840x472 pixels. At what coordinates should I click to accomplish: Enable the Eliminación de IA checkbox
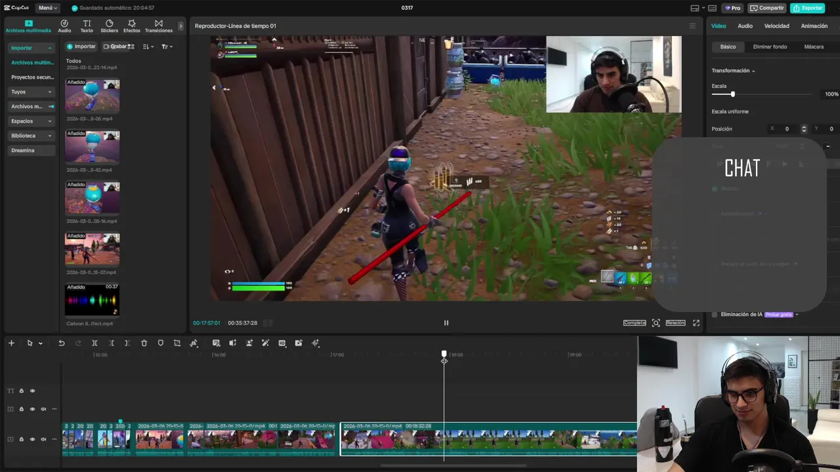[x=715, y=315]
